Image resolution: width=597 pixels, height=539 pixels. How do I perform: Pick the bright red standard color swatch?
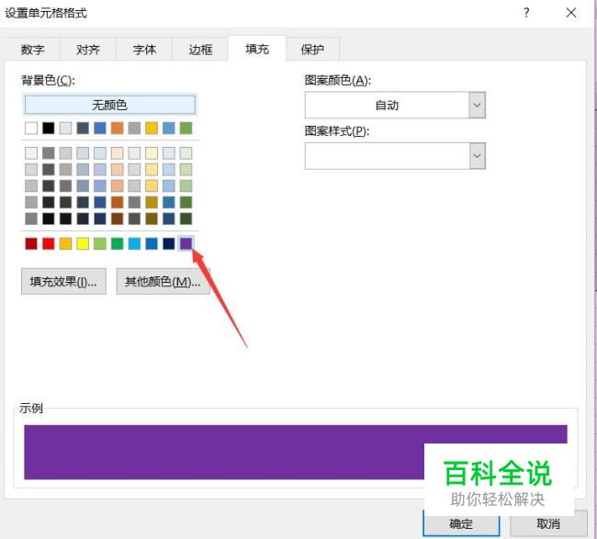point(49,243)
